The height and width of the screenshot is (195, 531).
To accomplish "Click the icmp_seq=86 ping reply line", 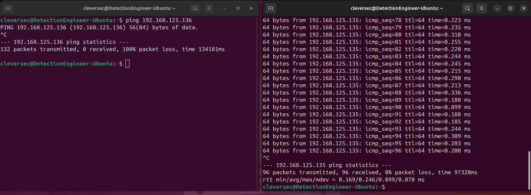I will pyautogui.click(x=367, y=78).
